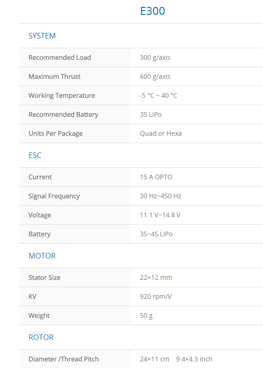Click the Recommended Load label
Screen dimensions: 263x372
click(60, 57)
